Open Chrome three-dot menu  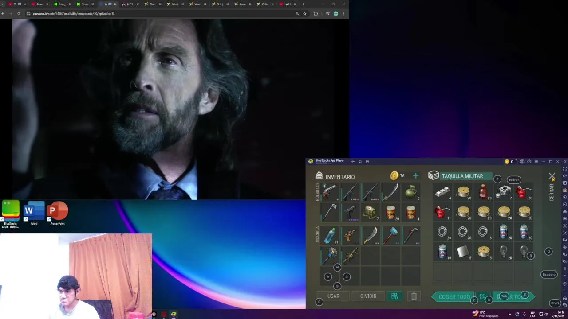[x=343, y=14]
